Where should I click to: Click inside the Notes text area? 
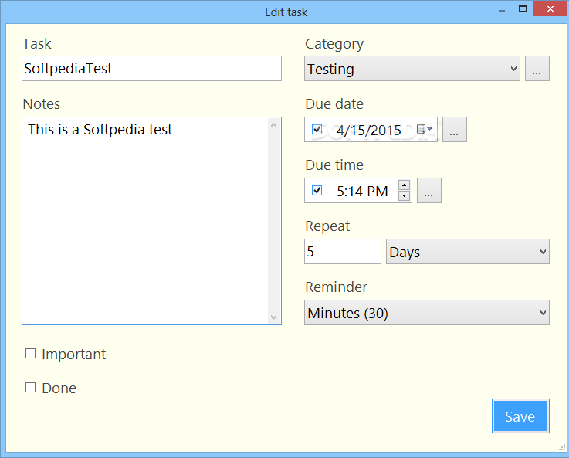point(145,221)
